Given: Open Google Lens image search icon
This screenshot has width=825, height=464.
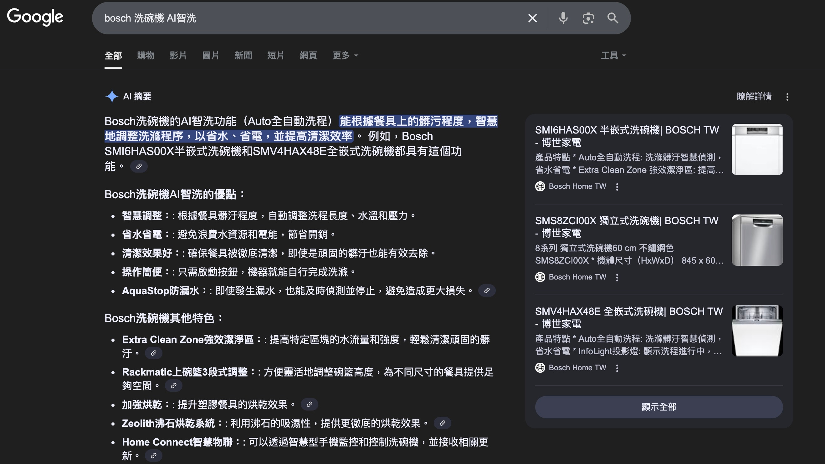Looking at the screenshot, I should coord(588,18).
